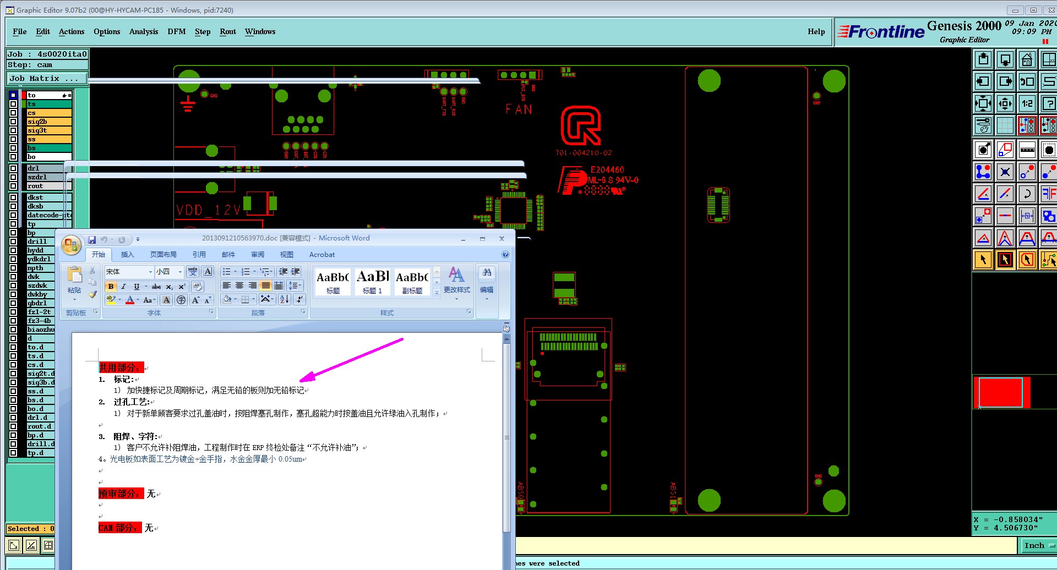Toggle Italic in Word ribbon
The image size is (1057, 570).
[123, 287]
